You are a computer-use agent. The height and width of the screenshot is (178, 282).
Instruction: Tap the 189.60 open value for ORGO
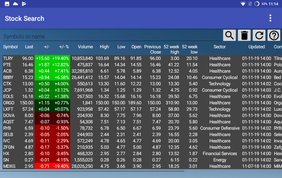[135, 103]
